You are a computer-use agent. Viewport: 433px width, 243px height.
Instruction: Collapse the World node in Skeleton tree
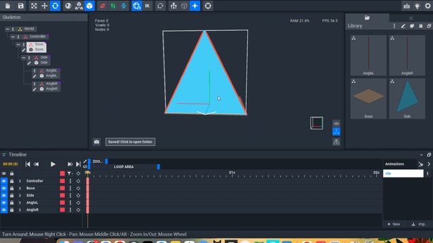7,29
